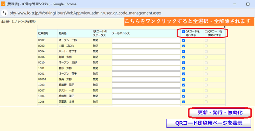Click the name '有給 太郎'

point(65,57)
